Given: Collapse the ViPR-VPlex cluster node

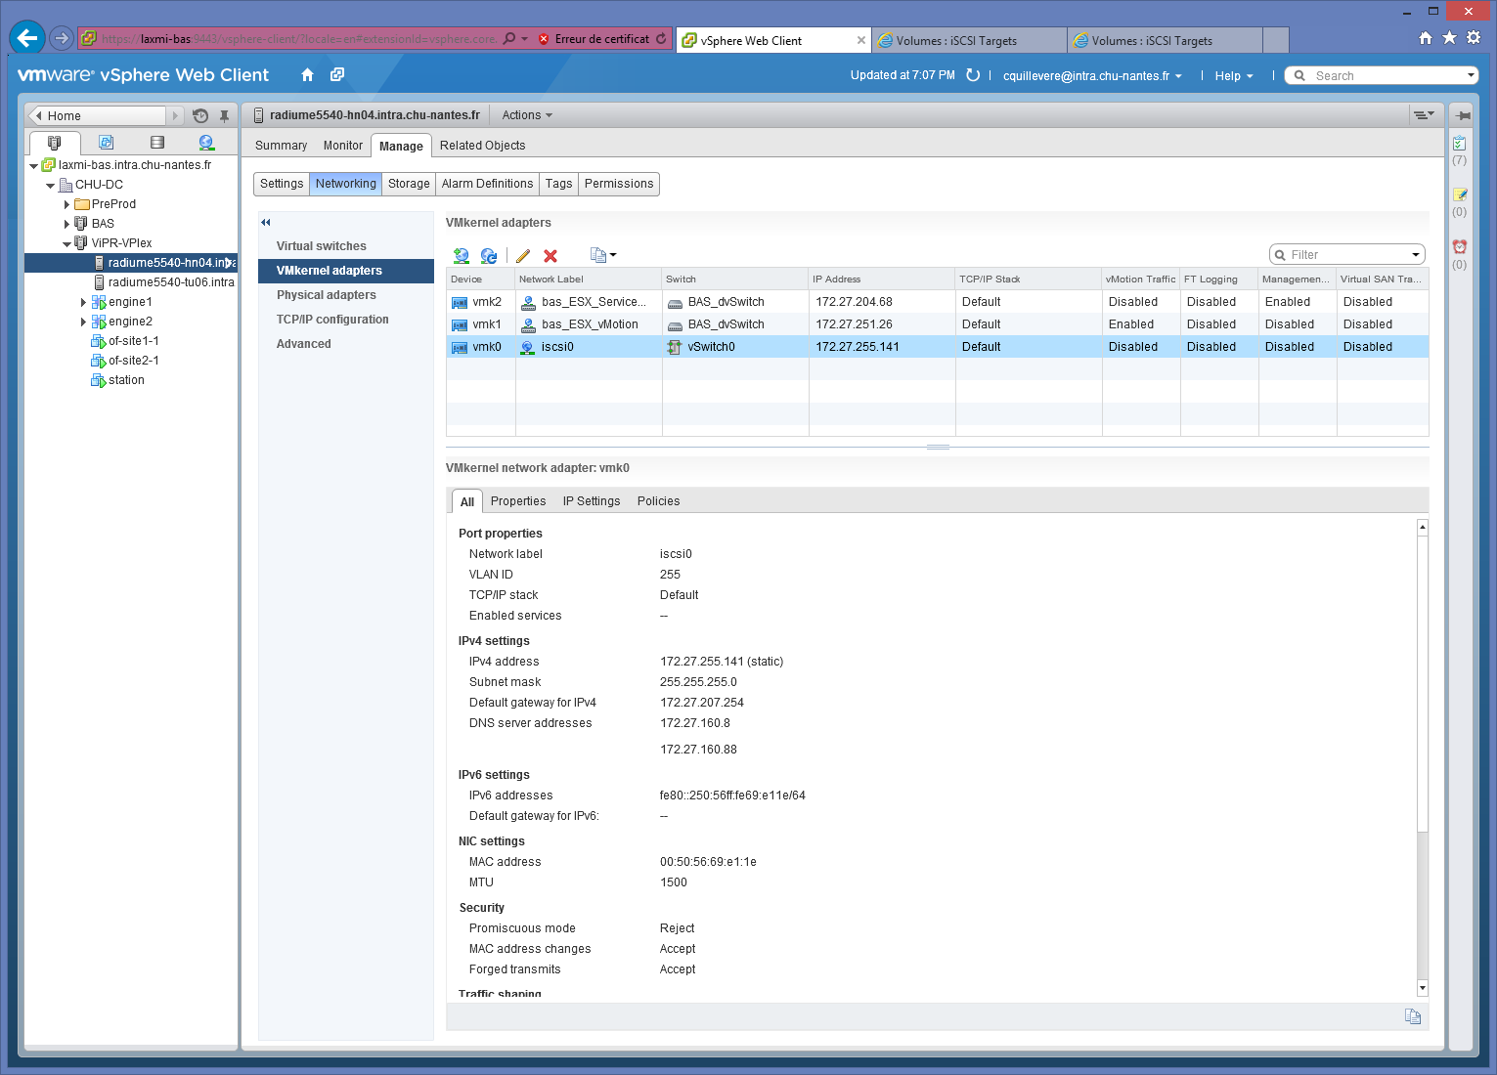Looking at the screenshot, I should point(66,243).
